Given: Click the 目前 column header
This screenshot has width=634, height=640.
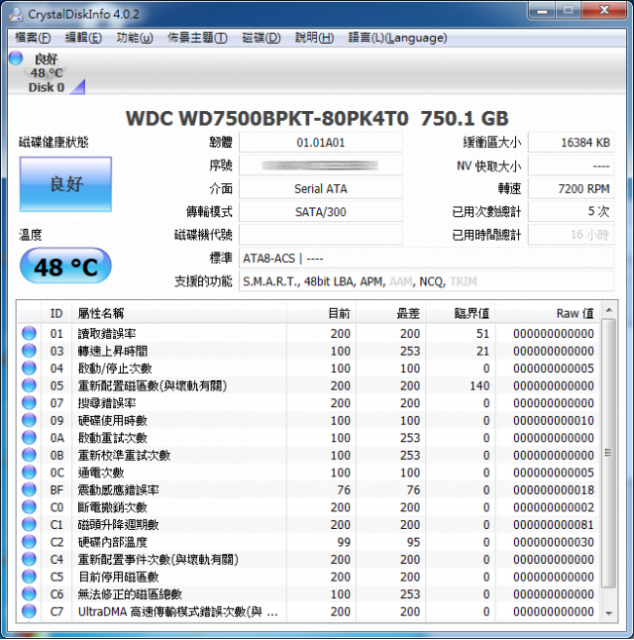Looking at the screenshot, I should click(321, 313).
